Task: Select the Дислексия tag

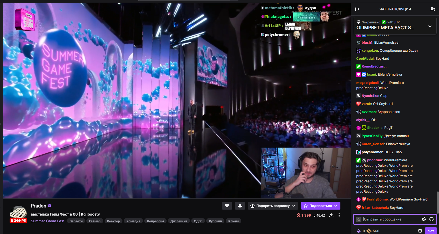Action: pos(179,221)
